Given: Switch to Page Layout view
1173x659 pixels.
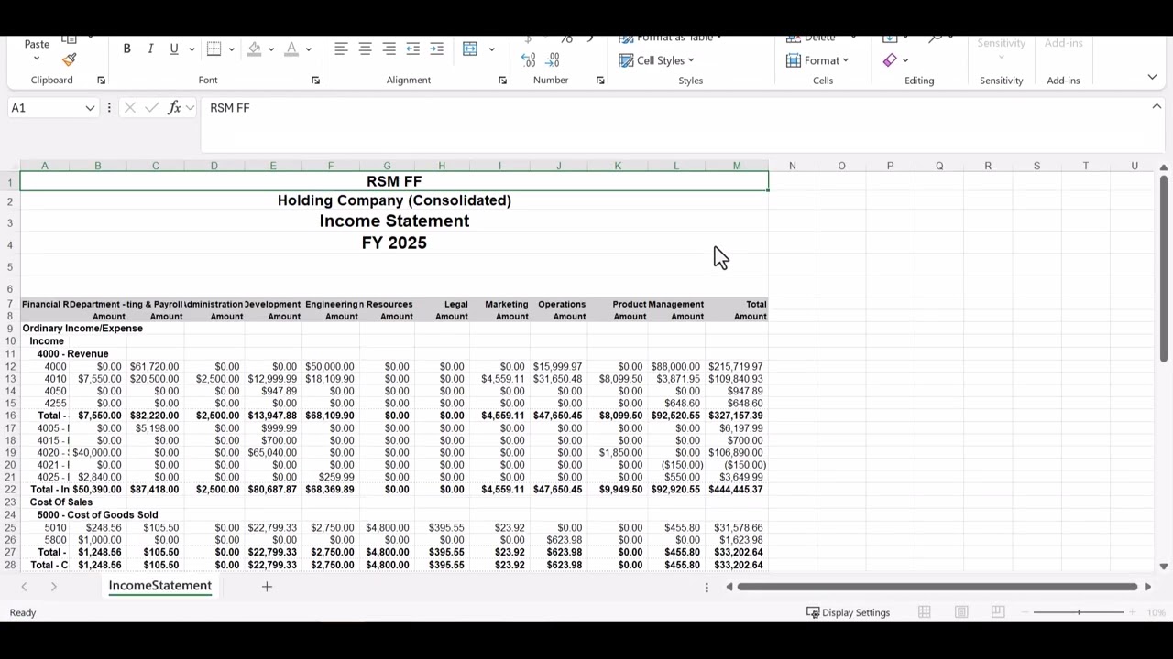Looking at the screenshot, I should (961, 612).
